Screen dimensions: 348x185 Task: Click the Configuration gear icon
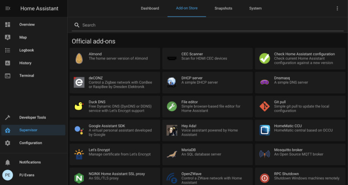(7, 143)
